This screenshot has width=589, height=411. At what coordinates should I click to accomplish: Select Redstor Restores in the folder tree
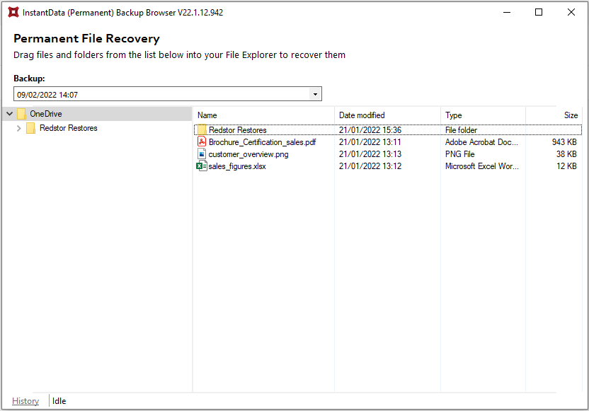(69, 128)
